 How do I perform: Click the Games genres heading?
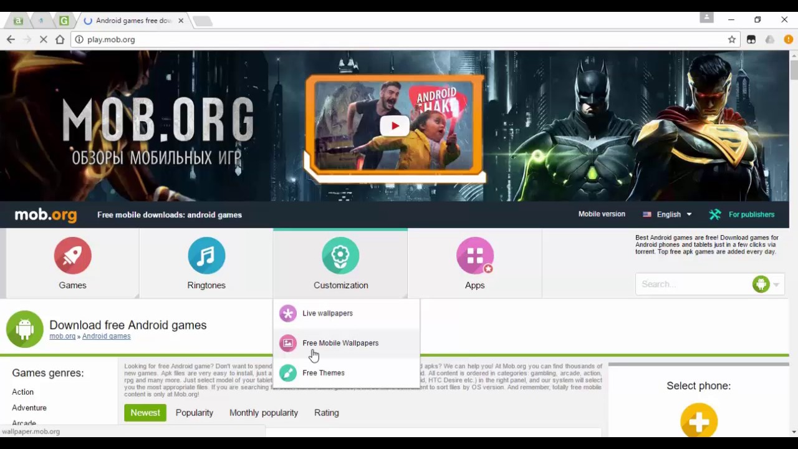click(48, 373)
